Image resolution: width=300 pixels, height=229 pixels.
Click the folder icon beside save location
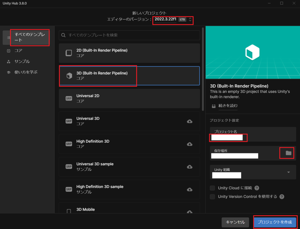288,153
